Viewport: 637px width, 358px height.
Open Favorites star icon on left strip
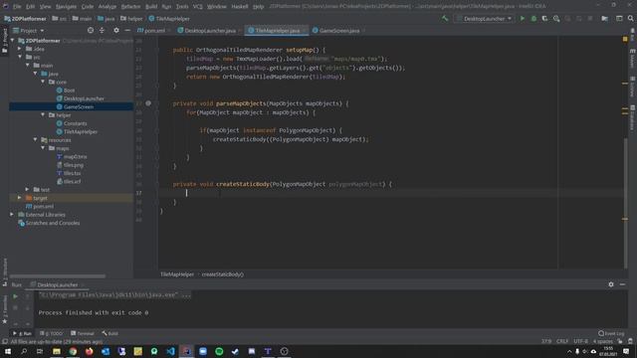coord(5,321)
